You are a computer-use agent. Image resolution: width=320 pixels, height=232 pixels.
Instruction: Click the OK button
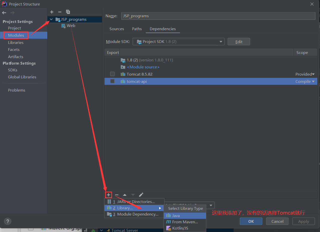tap(251, 221)
